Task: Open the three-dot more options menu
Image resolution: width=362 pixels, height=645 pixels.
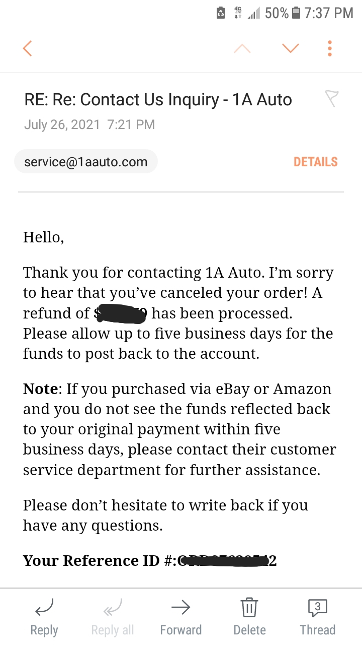Action: click(x=330, y=48)
